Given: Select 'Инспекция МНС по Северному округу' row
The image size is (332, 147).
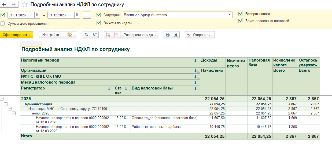Looking at the screenshot, I should (x=110, y=109).
